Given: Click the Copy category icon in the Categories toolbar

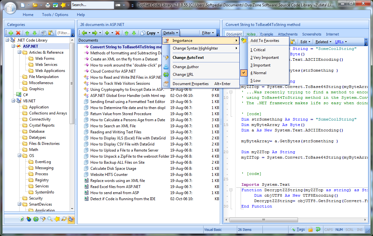Looking at the screenshot, I should coord(43,33).
